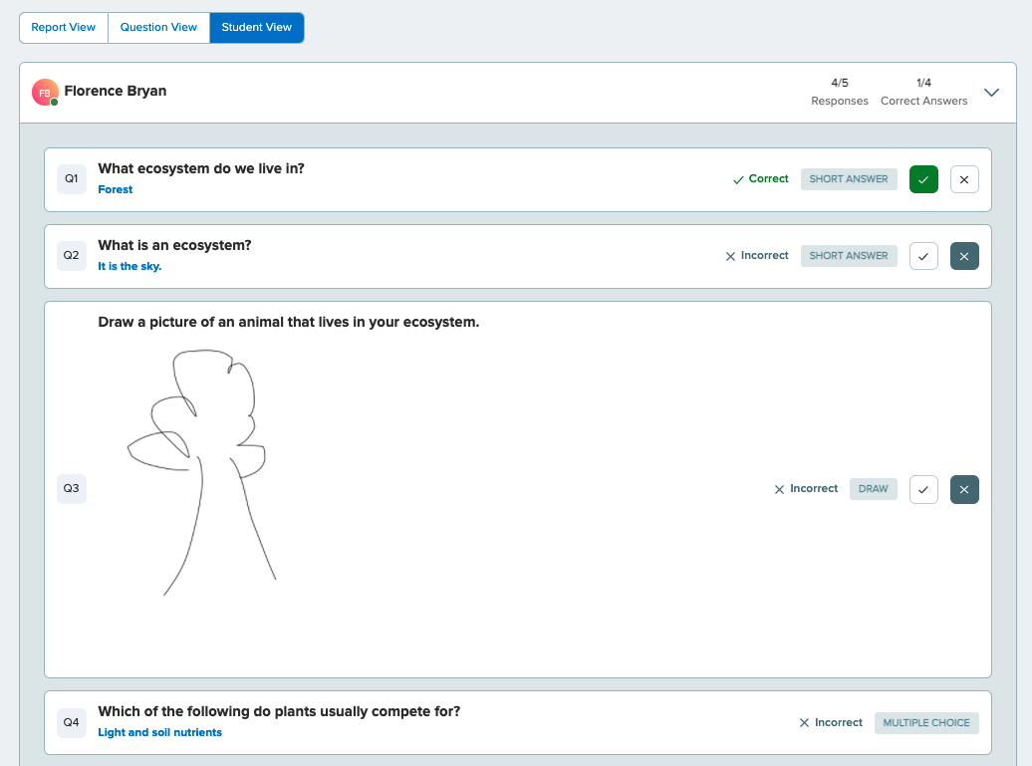Viewport: 1032px width, 766px height.
Task: Mark the drawing in Q3 as correct
Action: [x=923, y=489]
